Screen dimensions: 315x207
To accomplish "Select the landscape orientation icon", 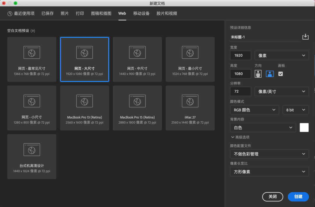I will click(x=269, y=74).
